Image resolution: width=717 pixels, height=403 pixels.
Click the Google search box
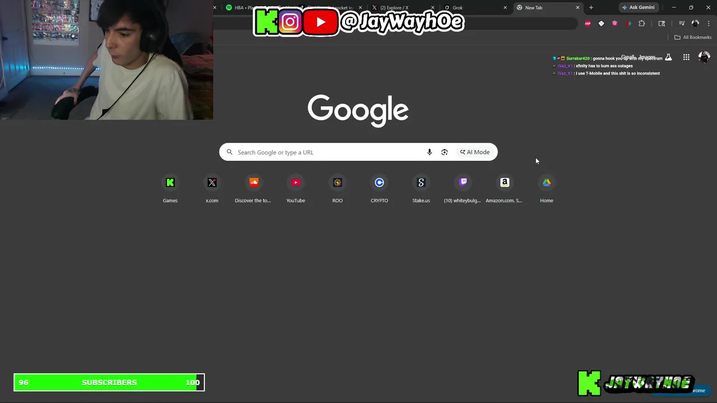coord(358,152)
